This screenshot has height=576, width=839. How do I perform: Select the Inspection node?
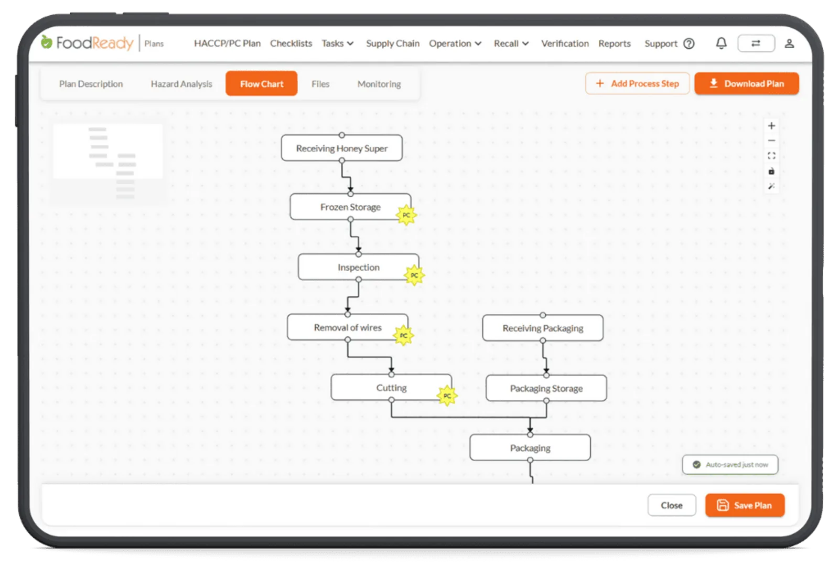click(x=359, y=268)
